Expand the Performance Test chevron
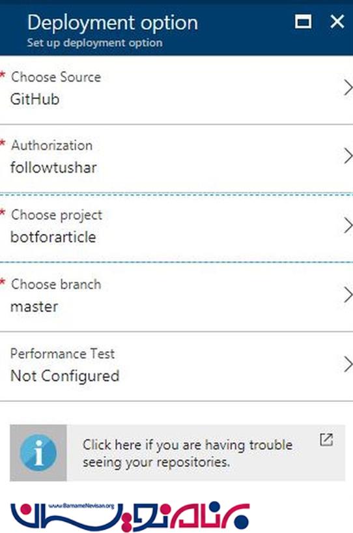The height and width of the screenshot is (533, 353). (x=348, y=364)
